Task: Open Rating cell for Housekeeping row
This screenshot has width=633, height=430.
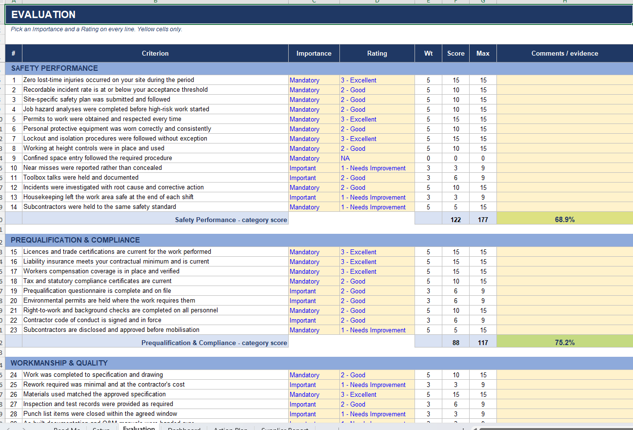Action: (377, 197)
